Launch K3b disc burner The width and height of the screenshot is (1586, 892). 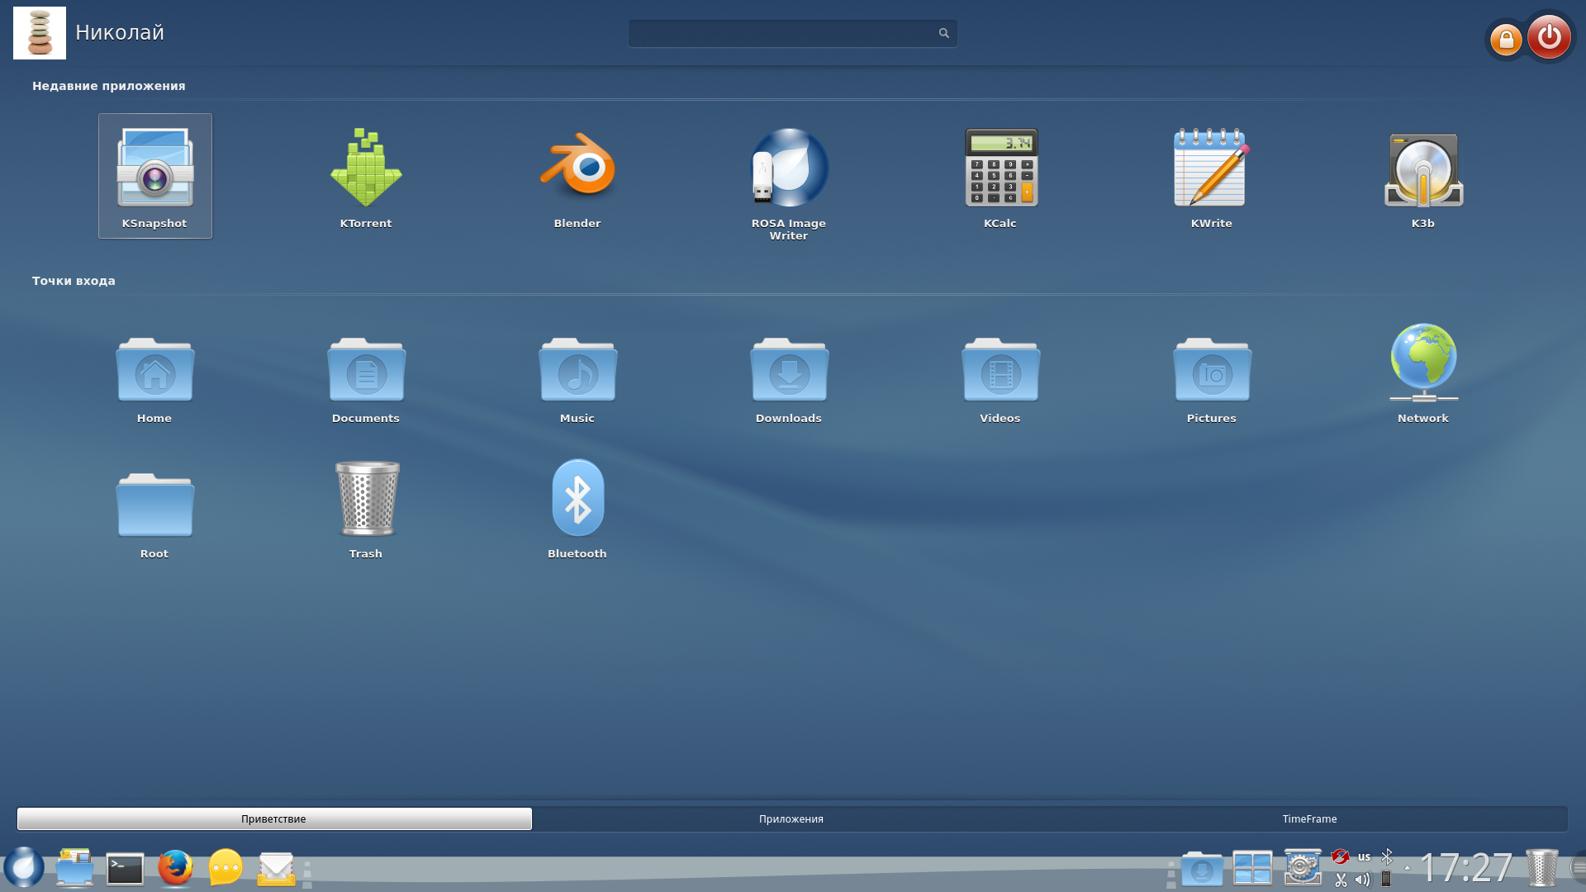pyautogui.click(x=1423, y=175)
